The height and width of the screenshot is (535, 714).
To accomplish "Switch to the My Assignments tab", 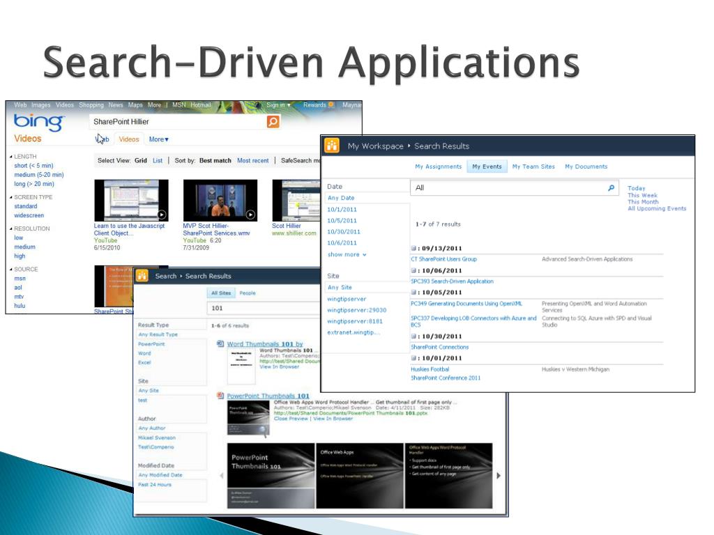I will (x=438, y=166).
